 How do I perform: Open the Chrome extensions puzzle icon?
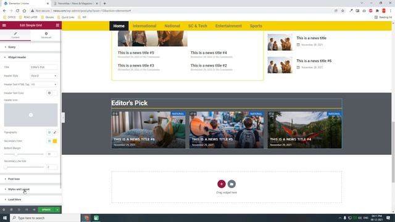pos(377,11)
